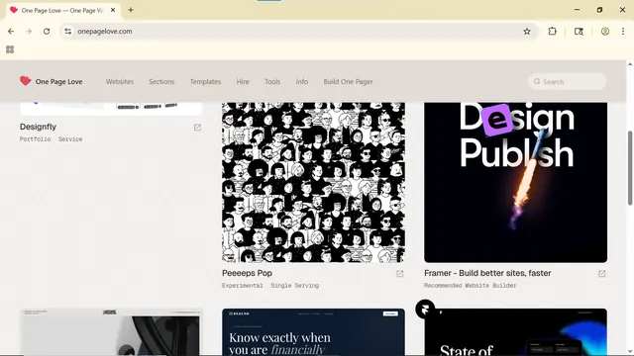The height and width of the screenshot is (356, 634).
Task: Open Peeeeps Pop external link icon
Action: click(x=400, y=274)
